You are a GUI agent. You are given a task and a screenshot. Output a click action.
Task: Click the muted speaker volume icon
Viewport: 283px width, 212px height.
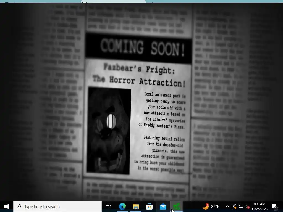pos(247,206)
